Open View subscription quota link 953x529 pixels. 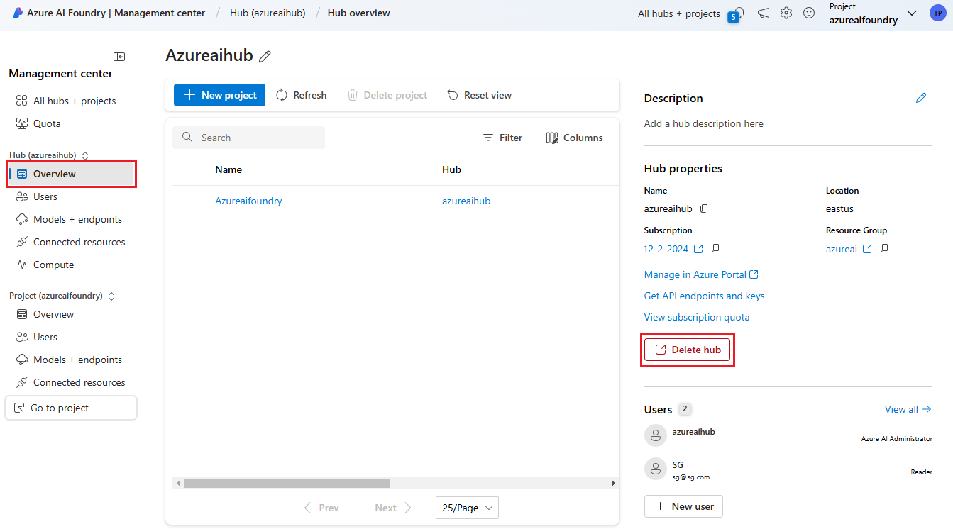click(x=697, y=317)
